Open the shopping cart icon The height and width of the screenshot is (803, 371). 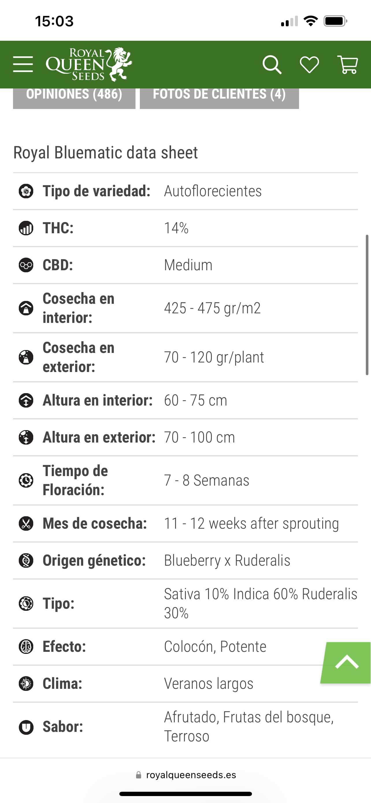tap(347, 64)
